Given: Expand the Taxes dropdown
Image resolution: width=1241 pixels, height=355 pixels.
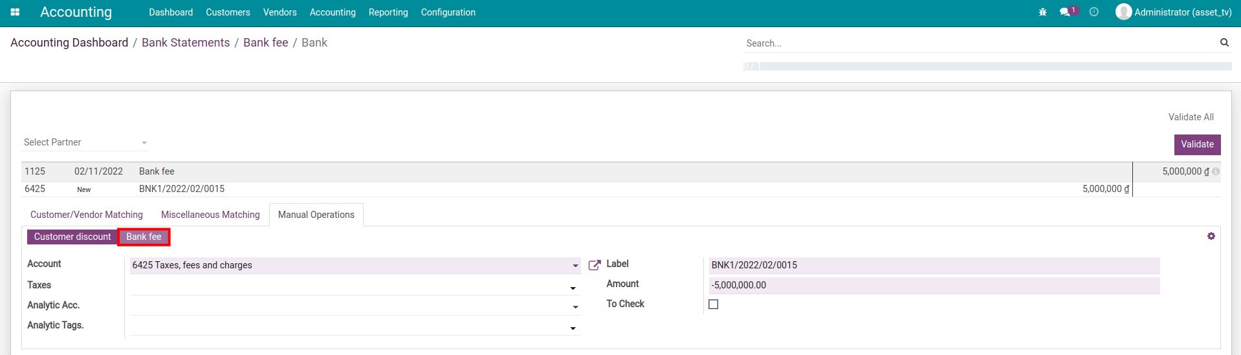Looking at the screenshot, I should point(573,288).
